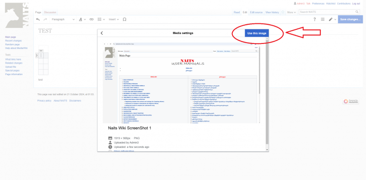Open the View history tab

coord(272,12)
